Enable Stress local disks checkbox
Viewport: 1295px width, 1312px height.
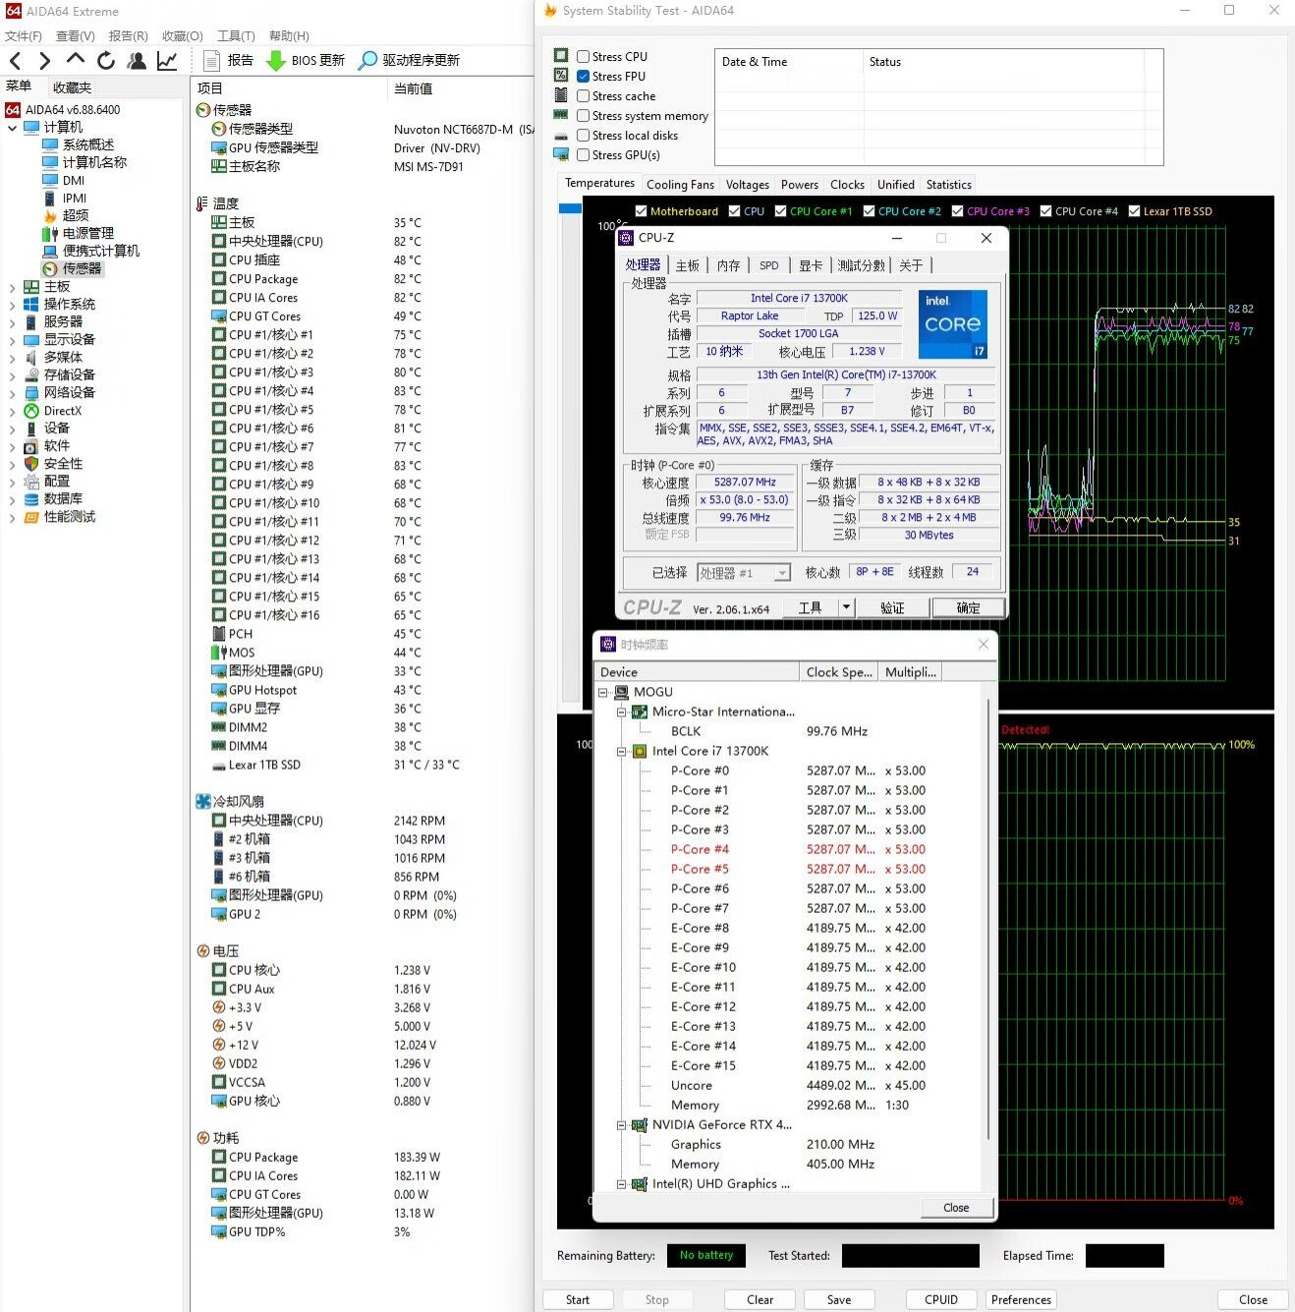[x=584, y=136]
